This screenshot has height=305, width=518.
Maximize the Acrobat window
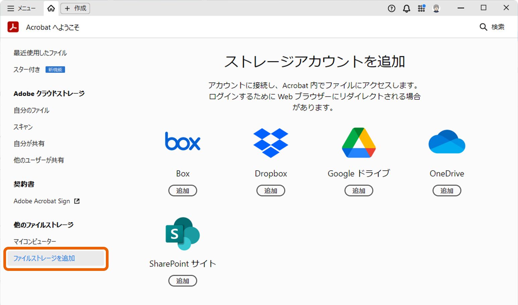tap(483, 8)
